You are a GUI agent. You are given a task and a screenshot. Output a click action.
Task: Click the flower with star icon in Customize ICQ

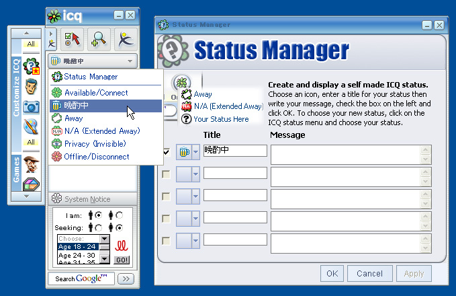pyautogui.click(x=31, y=66)
